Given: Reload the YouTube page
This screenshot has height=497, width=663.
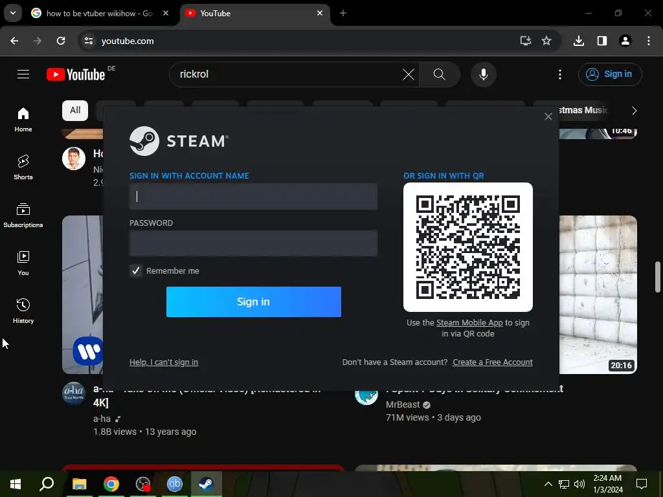Looking at the screenshot, I should click(x=61, y=41).
